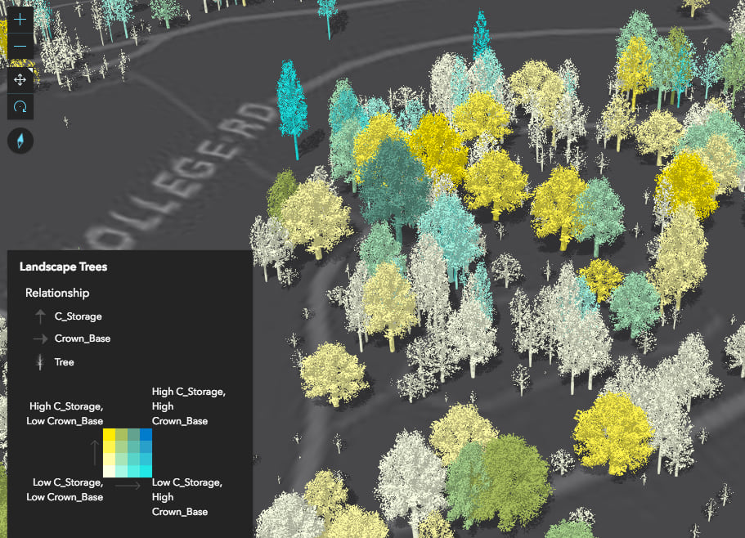
Task: Click the Crown_Base legend label
Action: click(x=83, y=338)
